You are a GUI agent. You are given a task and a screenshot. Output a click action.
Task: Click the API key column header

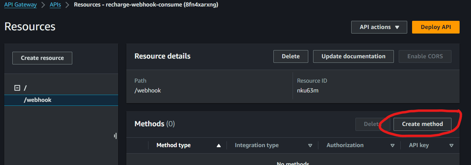pyautogui.click(x=419, y=145)
